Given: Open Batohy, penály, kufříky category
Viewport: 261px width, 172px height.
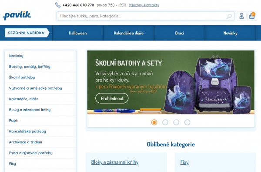Looking at the screenshot, I should [x=40, y=67].
